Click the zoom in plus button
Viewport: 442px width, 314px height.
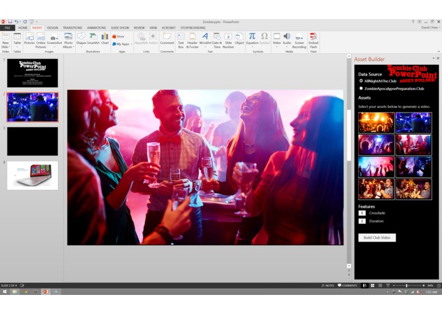point(424,285)
